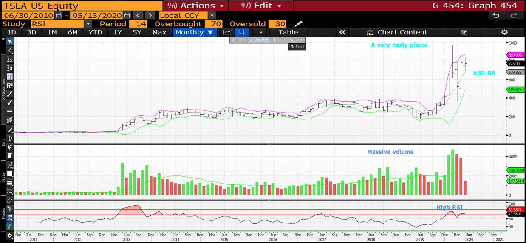The height and width of the screenshot is (243, 526).
Task: Click the Zoom button
Action: point(297,40)
